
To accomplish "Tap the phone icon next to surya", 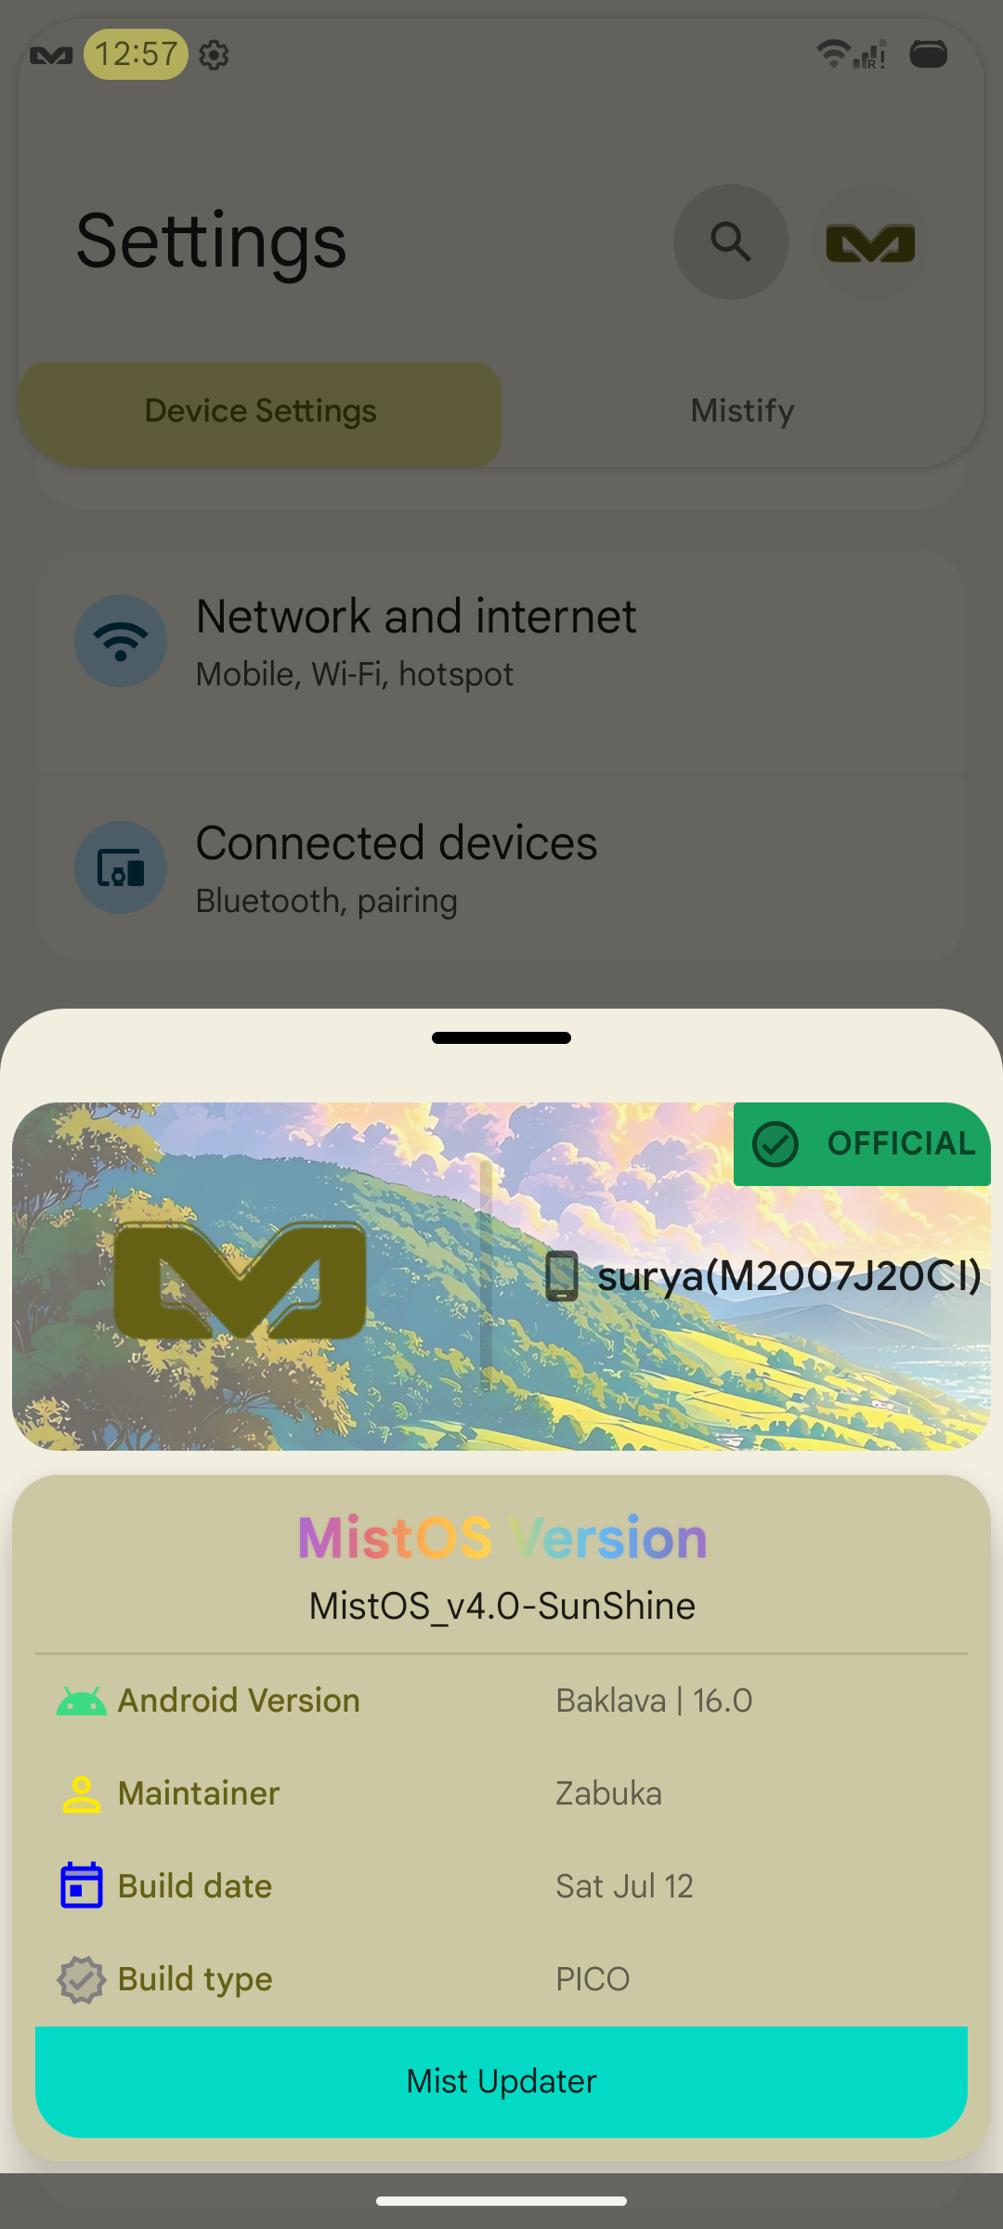I will (x=562, y=1276).
